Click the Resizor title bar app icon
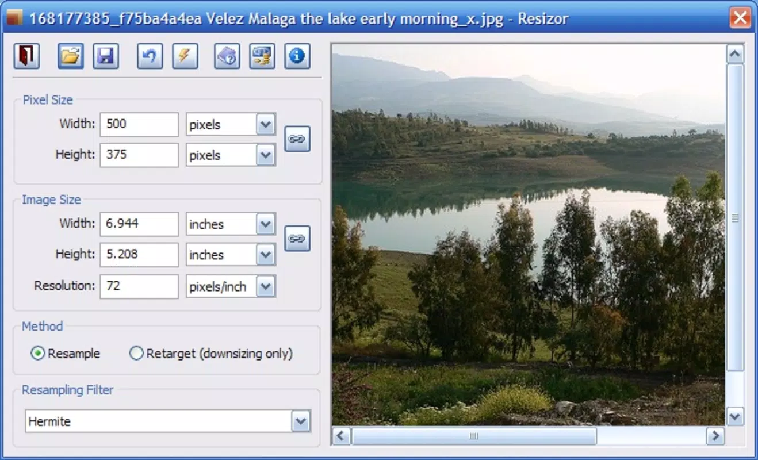 point(14,18)
